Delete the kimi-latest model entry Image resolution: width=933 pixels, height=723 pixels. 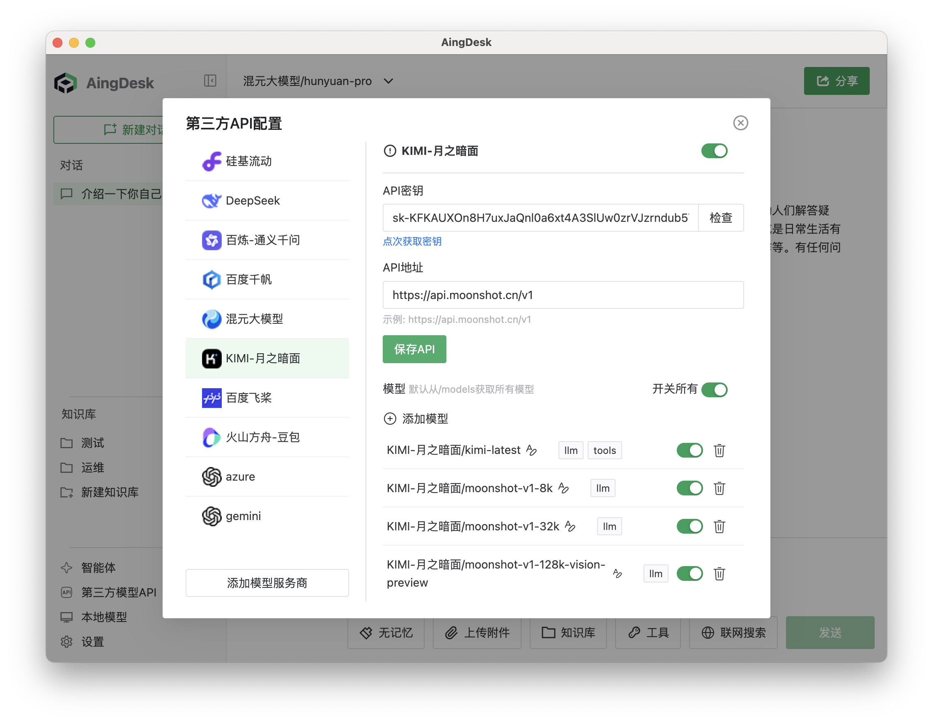click(719, 450)
